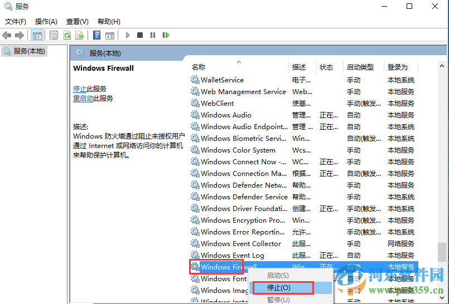Sort by the 描述 column header

(302, 67)
